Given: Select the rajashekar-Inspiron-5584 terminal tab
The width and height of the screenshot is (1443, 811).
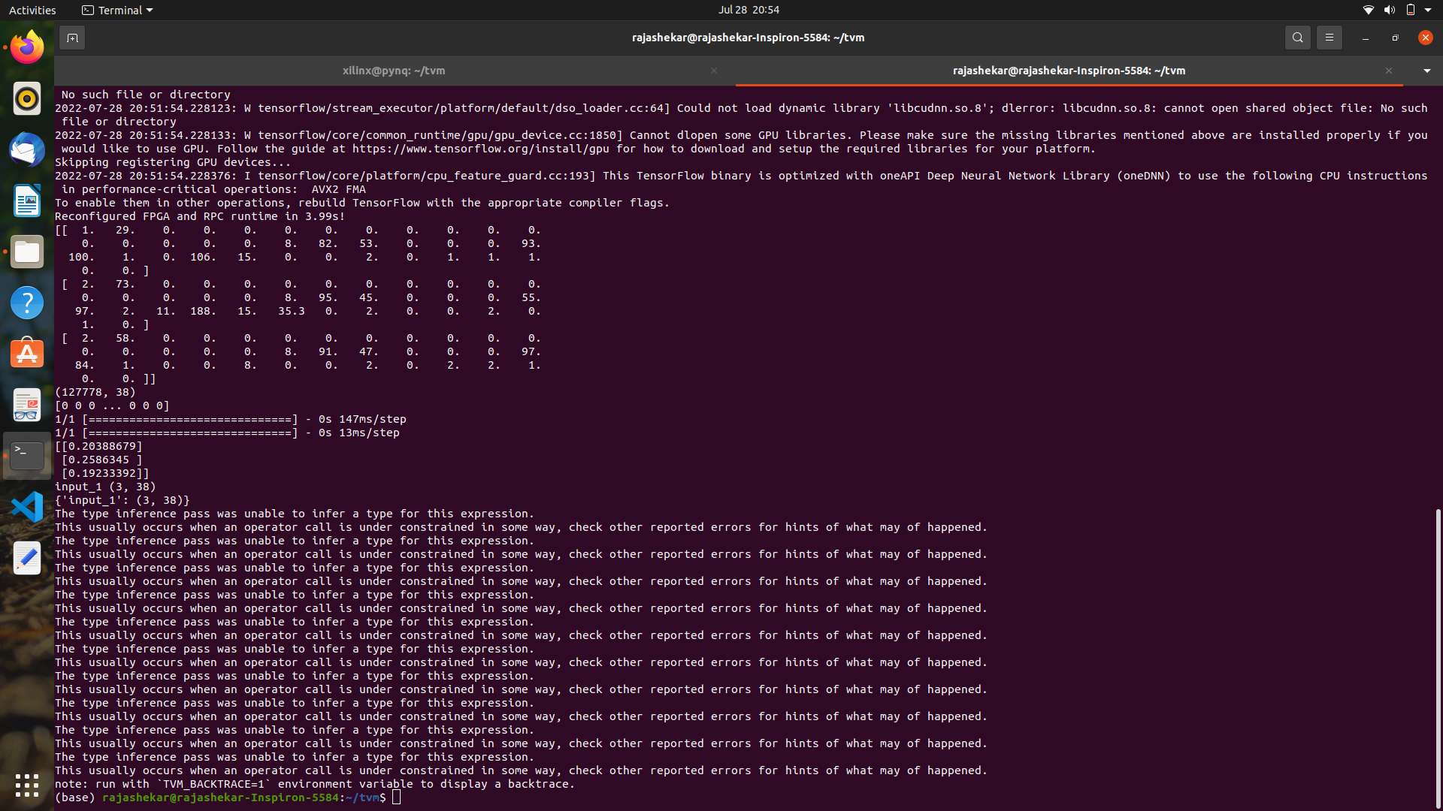Looking at the screenshot, I should coord(1068,71).
